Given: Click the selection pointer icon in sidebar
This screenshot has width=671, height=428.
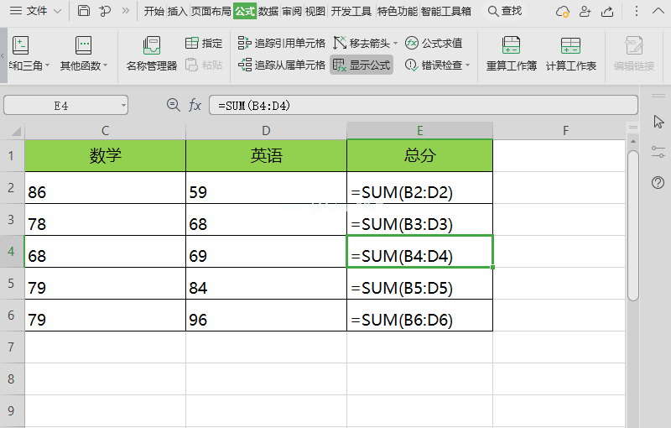Looking at the screenshot, I should click(658, 122).
